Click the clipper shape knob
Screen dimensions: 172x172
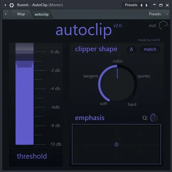click(x=117, y=84)
